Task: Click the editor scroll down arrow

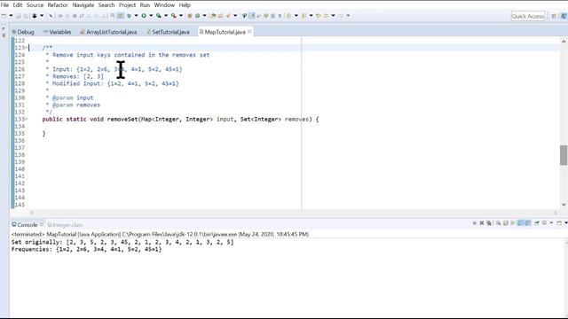Action: pyautogui.click(x=564, y=205)
